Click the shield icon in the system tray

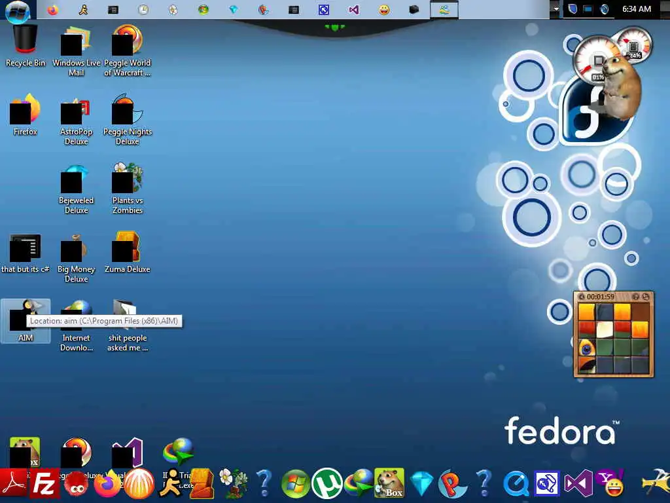[x=573, y=9]
